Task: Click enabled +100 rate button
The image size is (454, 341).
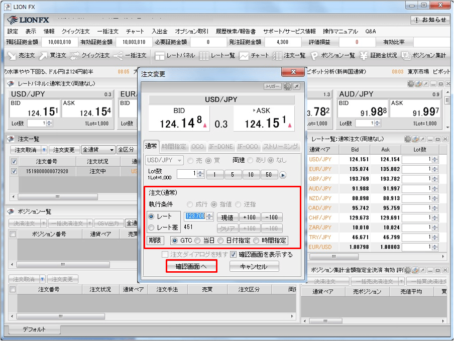Action: tap(249, 217)
